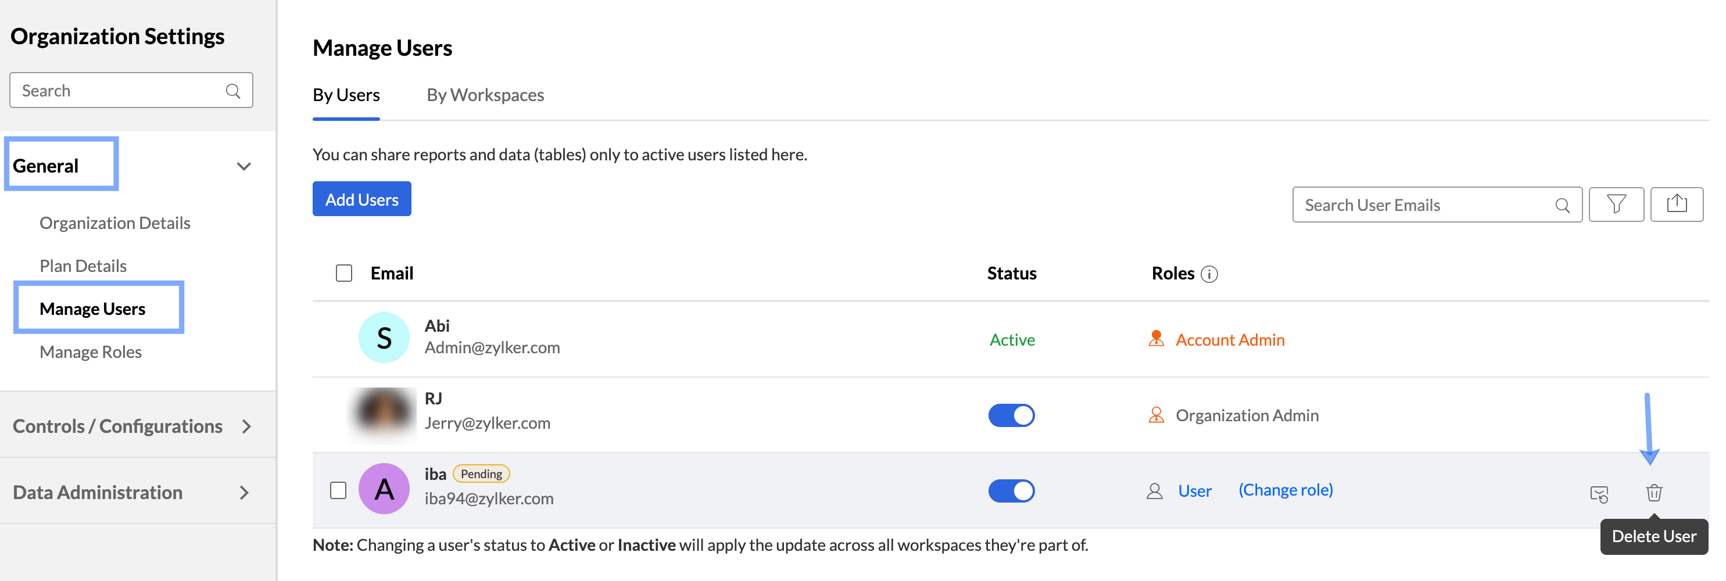Select the checkbox for user iba

[x=338, y=490]
